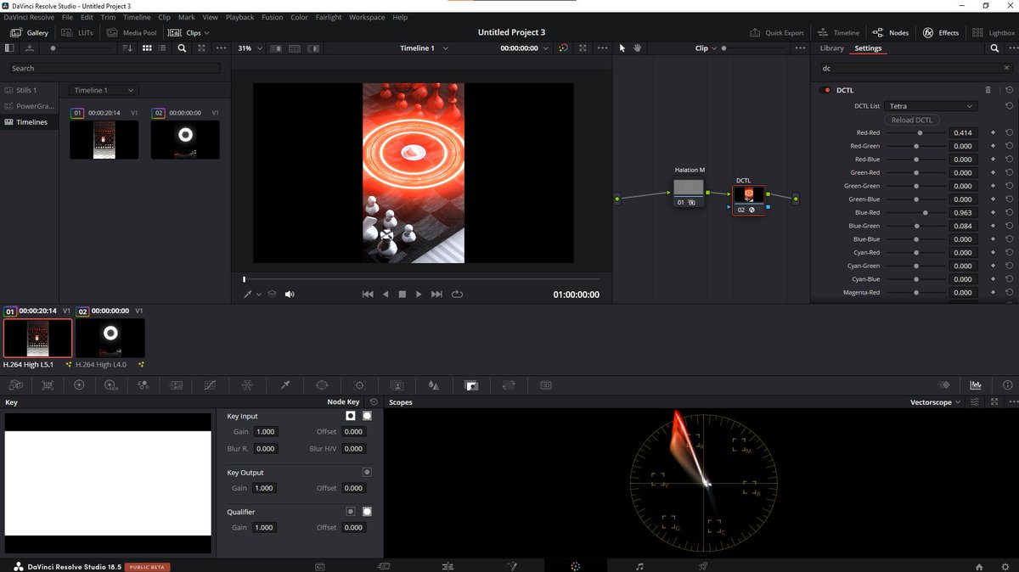The image size is (1019, 572).
Task: Open the Color menu
Action: coord(299,17)
